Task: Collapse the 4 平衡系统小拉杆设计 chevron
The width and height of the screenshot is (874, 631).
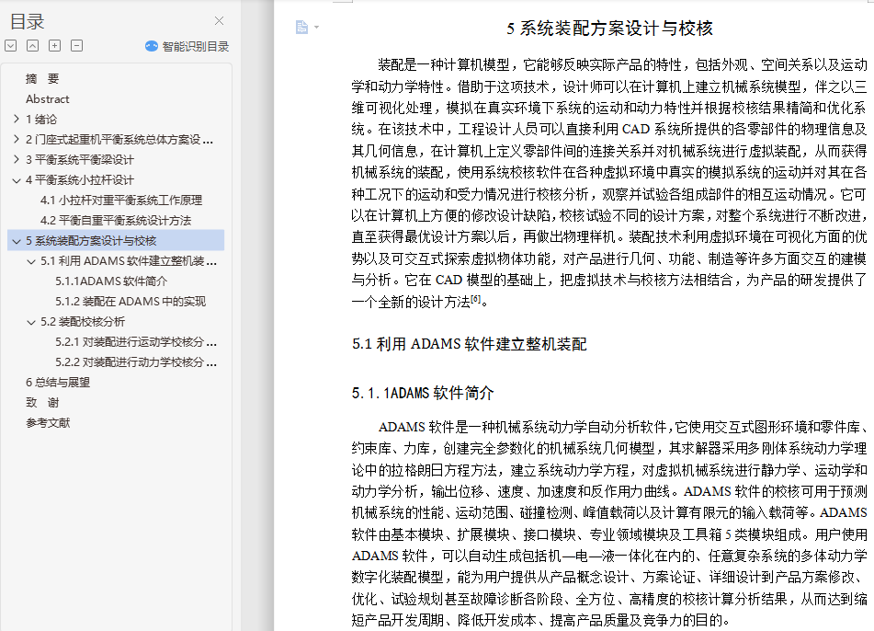Action: (x=17, y=179)
